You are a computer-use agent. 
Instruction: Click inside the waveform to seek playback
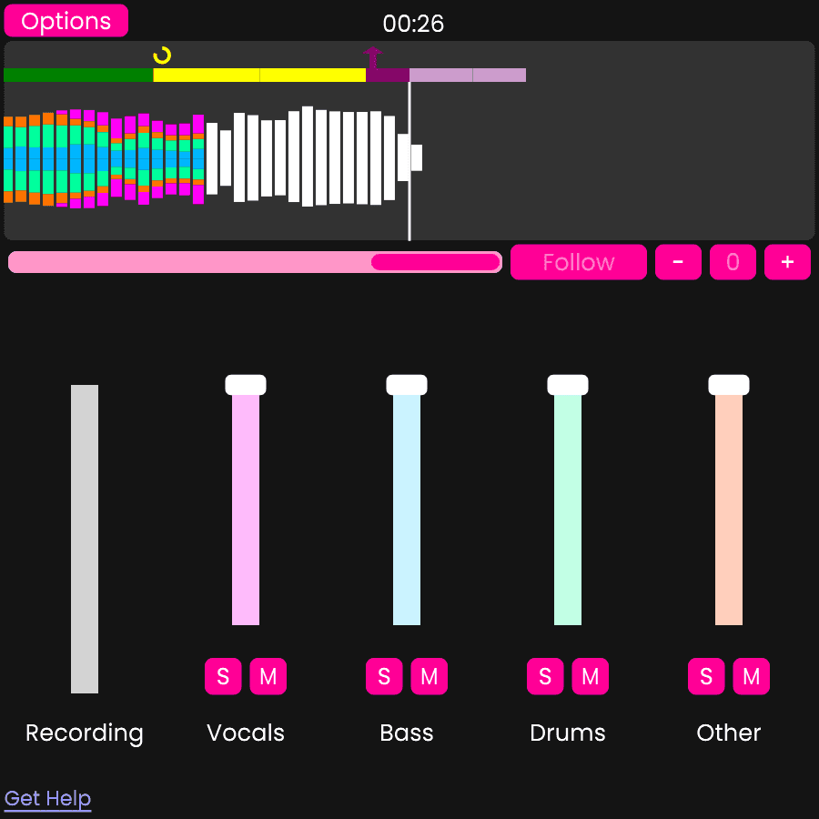(x=273, y=155)
